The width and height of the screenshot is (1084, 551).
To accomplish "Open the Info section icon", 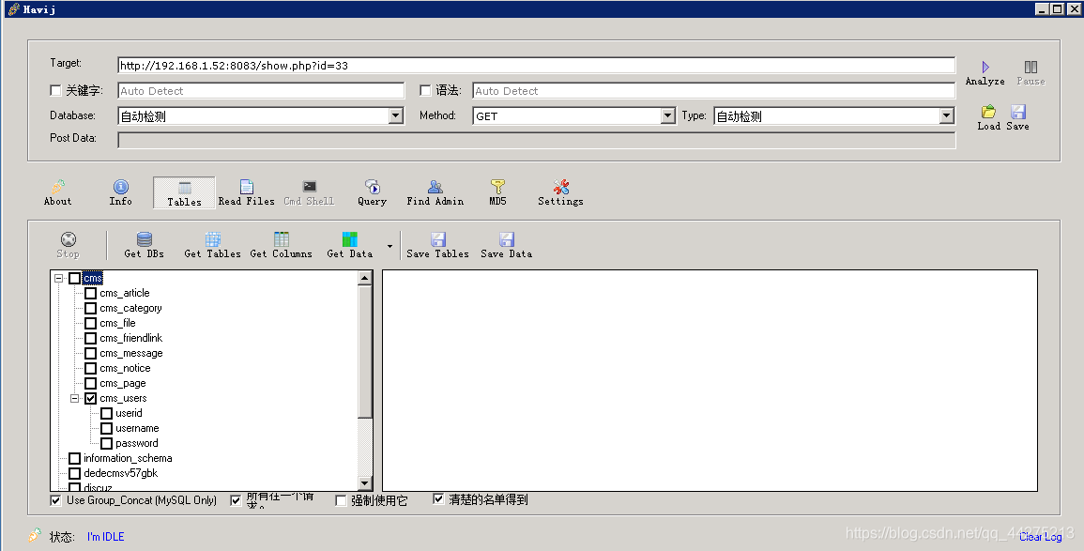I will (121, 187).
